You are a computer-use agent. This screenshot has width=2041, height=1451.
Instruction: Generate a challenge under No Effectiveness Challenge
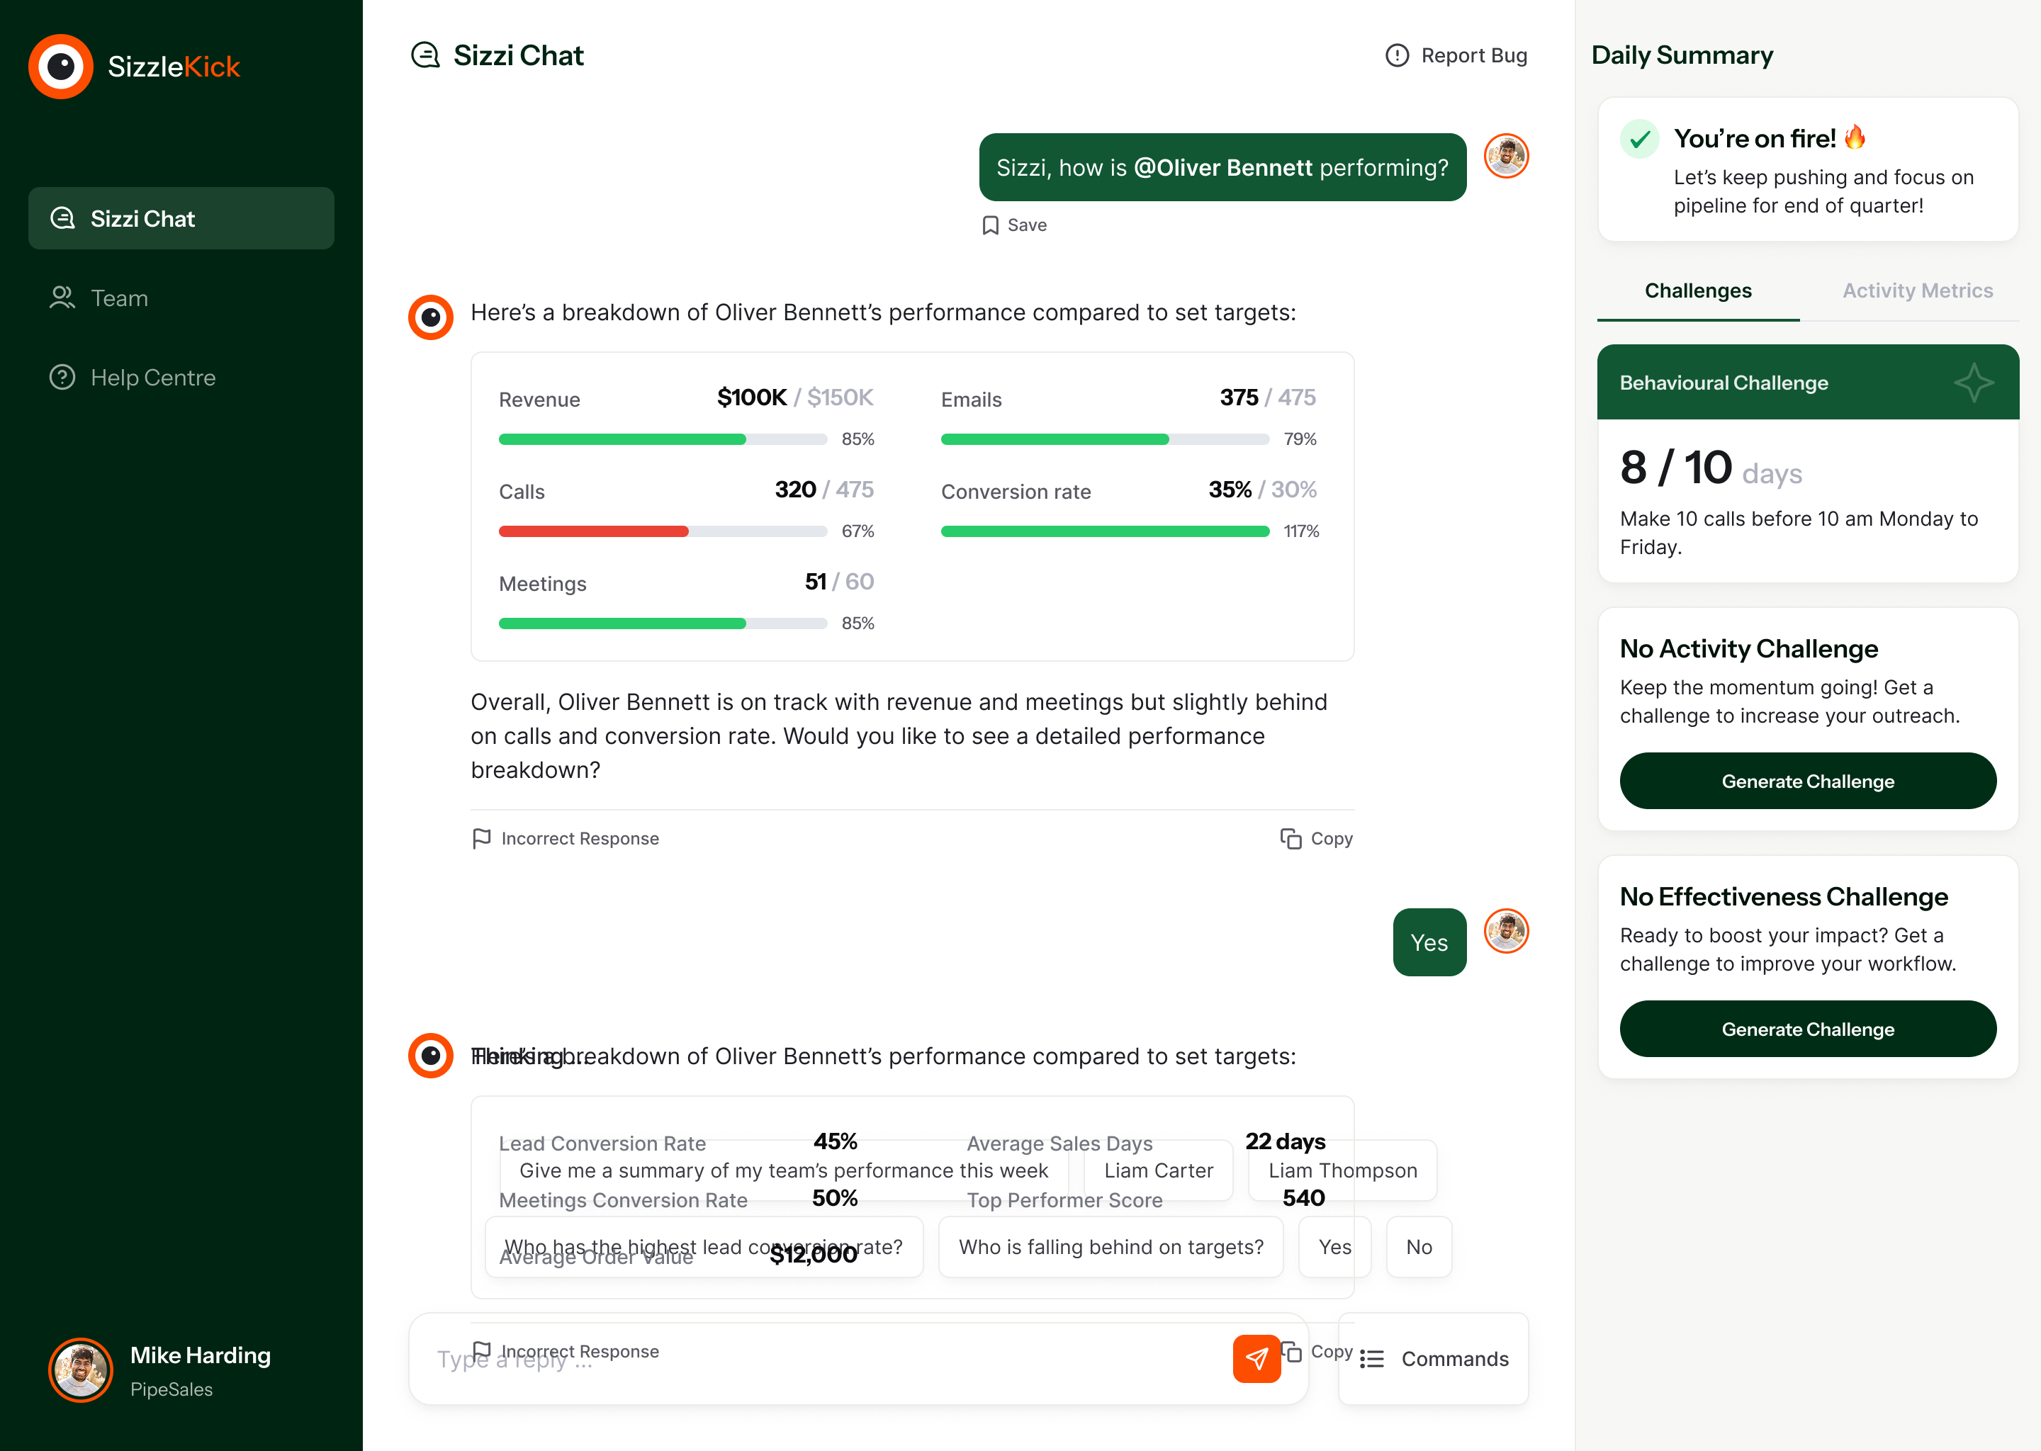click(x=1807, y=1029)
